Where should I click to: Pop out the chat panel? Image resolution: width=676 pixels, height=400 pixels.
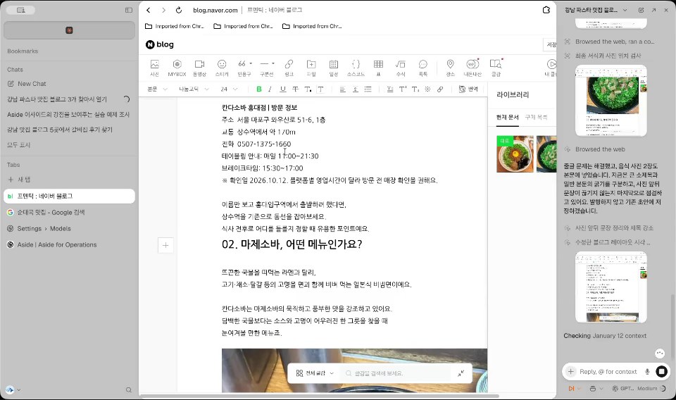(653, 10)
